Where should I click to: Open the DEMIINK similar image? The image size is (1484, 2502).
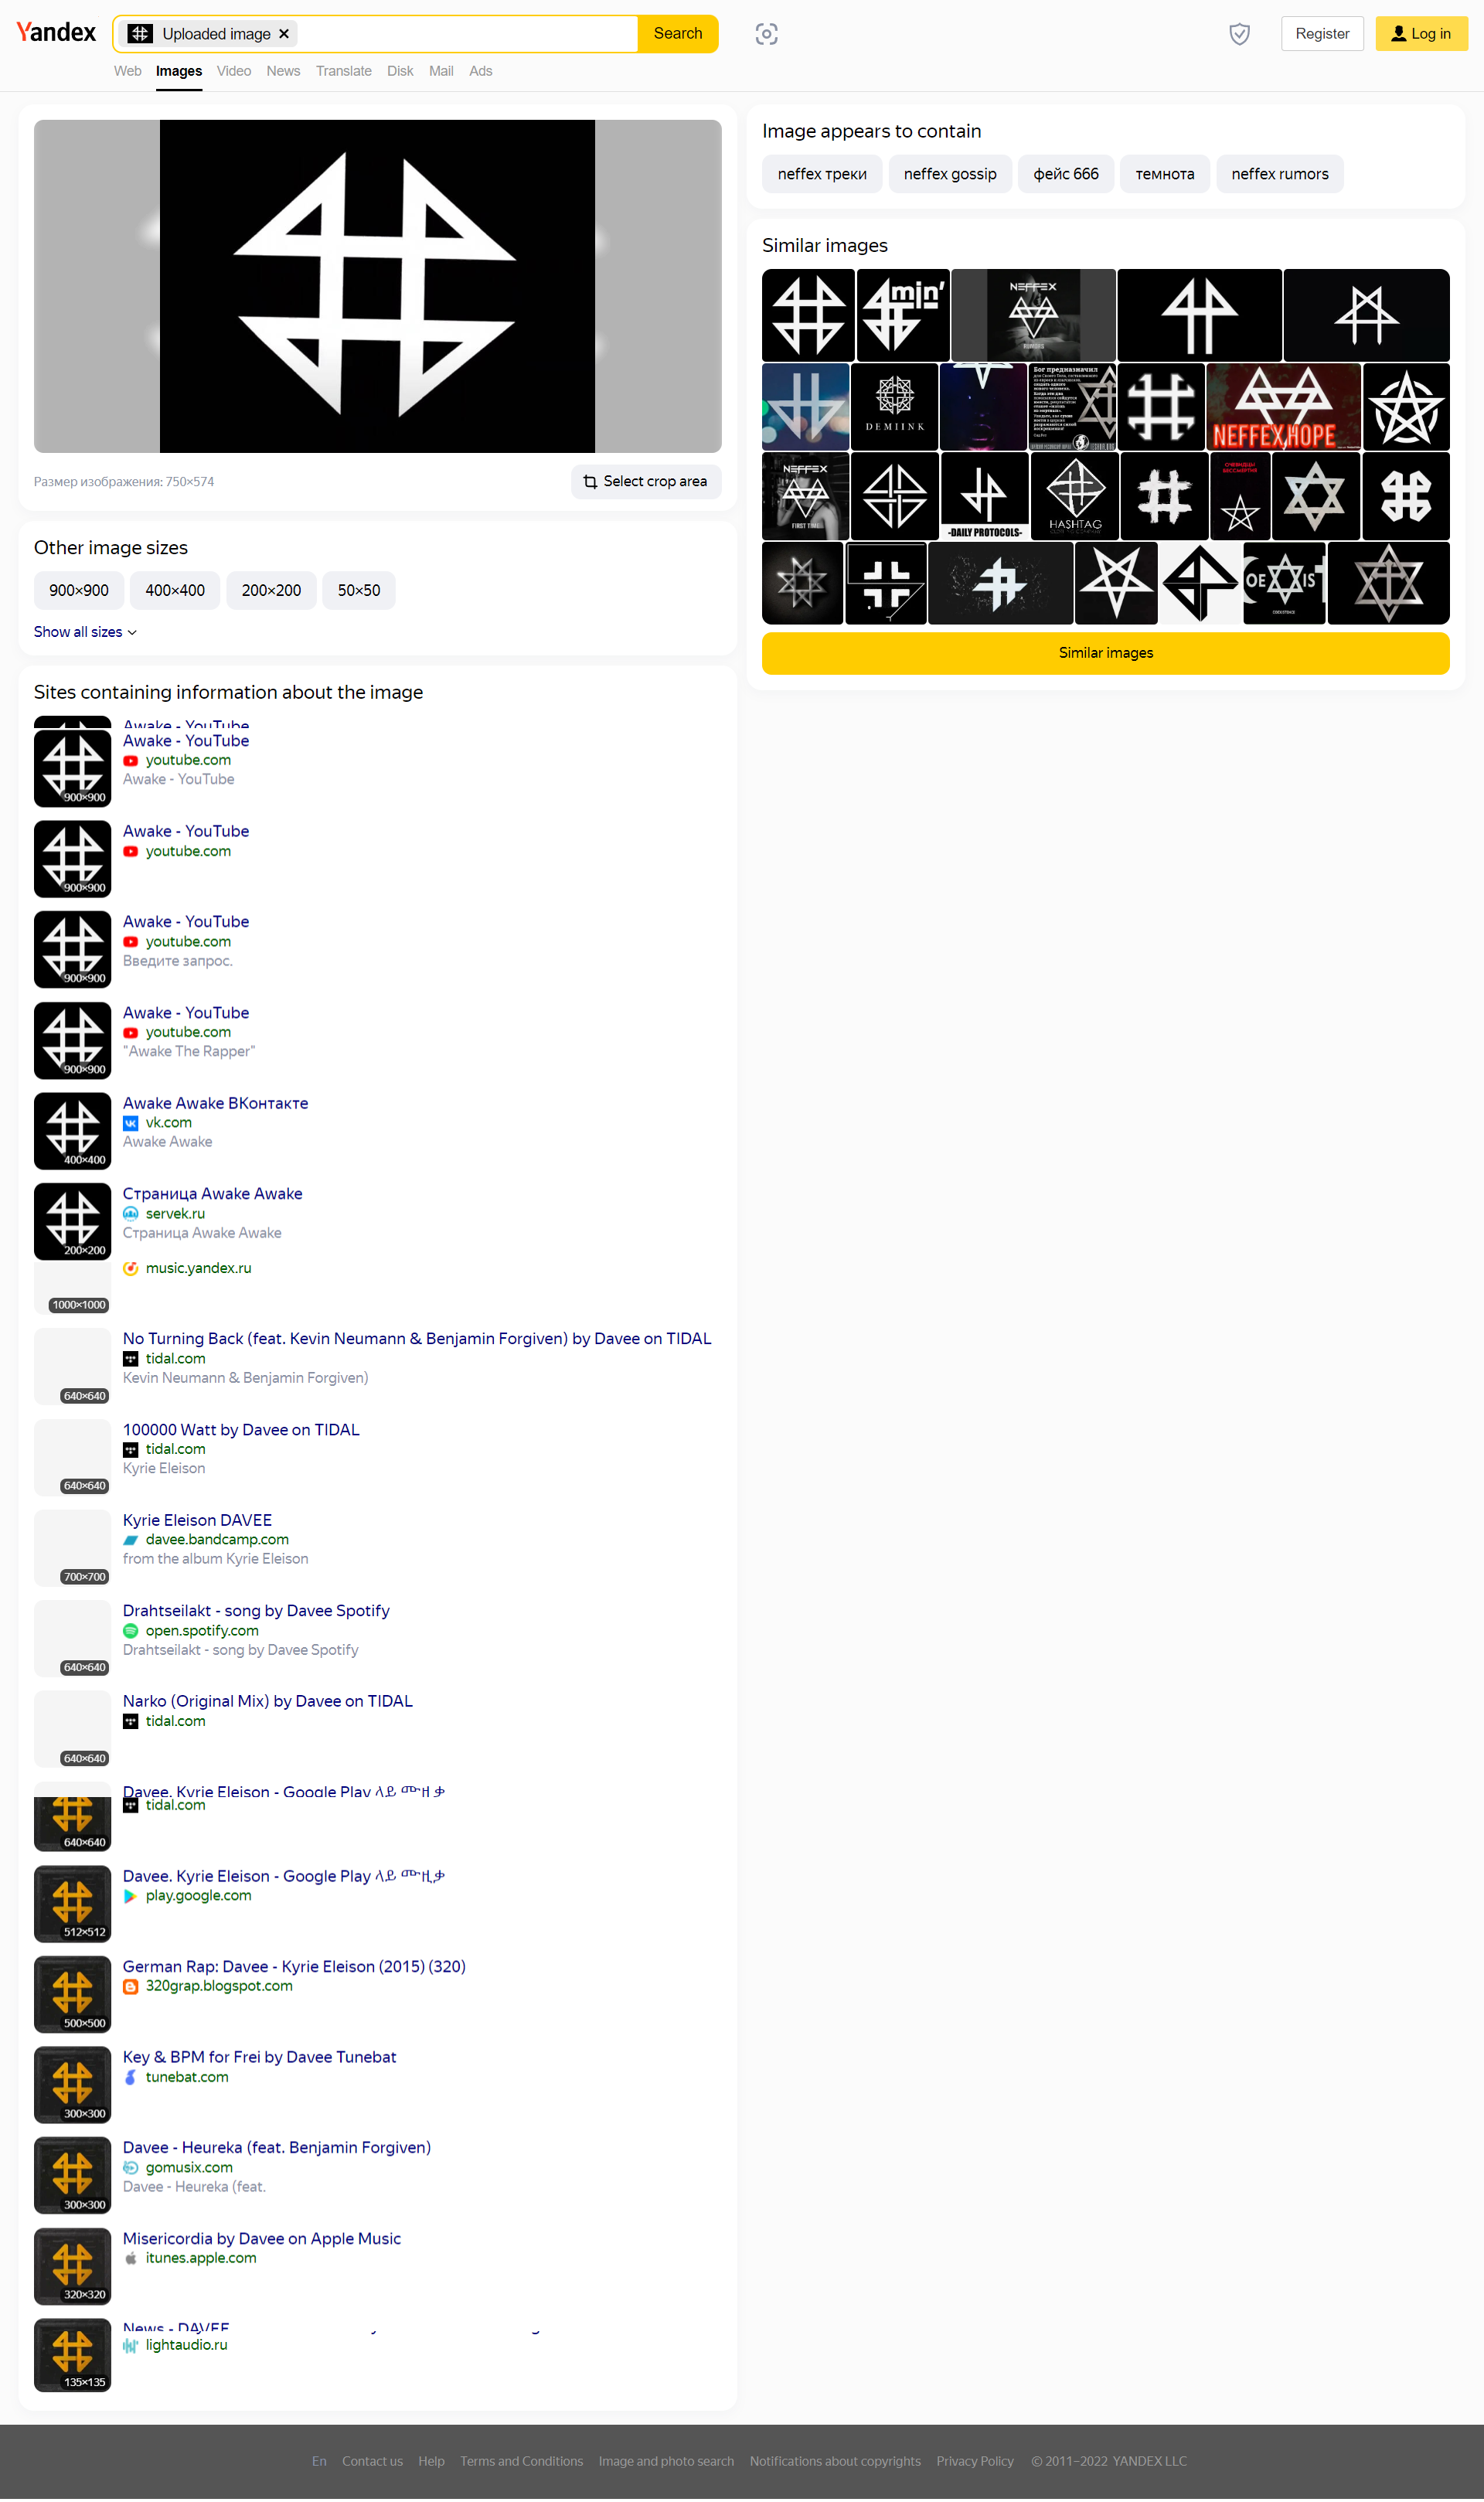tap(894, 407)
